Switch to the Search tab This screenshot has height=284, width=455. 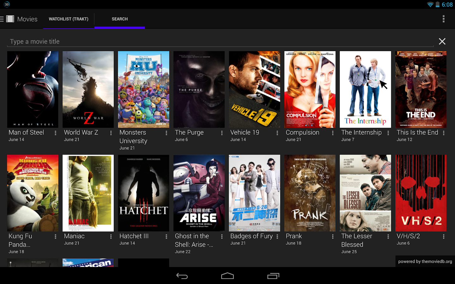[120, 19]
